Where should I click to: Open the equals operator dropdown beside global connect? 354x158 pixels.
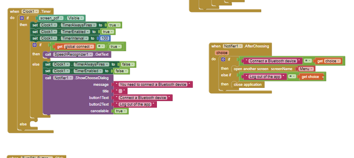101,47
